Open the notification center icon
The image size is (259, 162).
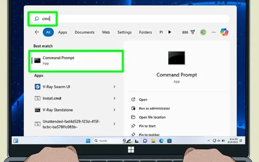pyautogui.click(x=241, y=141)
